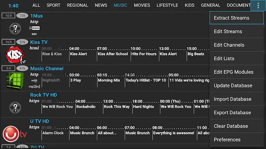Click the 1Mus film reel placeholder icon
The width and height of the screenshot is (266, 149).
click(x=15, y=28)
